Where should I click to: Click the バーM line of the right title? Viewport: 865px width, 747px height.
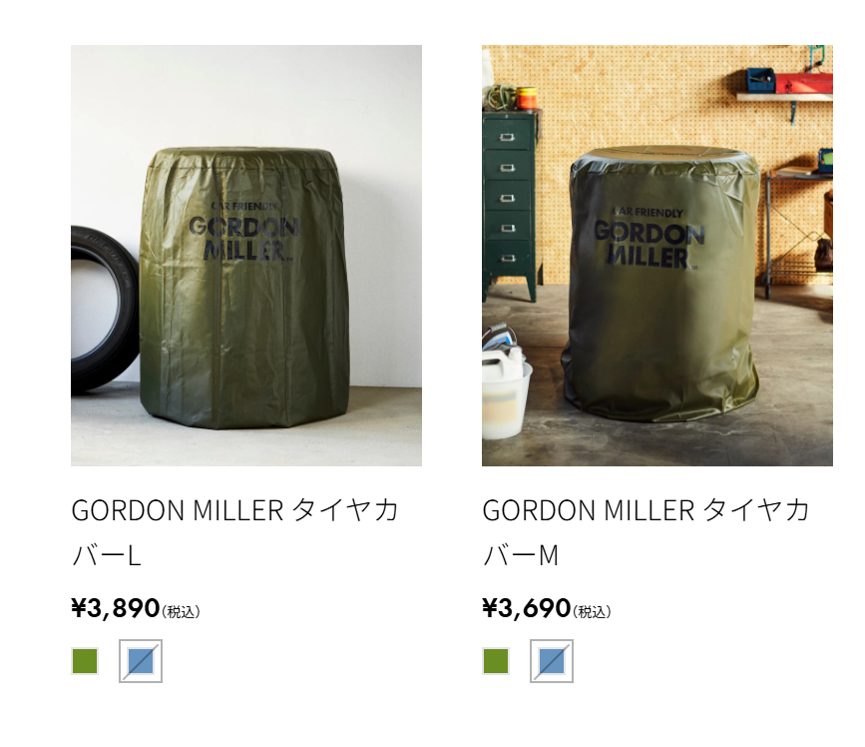pos(521,555)
